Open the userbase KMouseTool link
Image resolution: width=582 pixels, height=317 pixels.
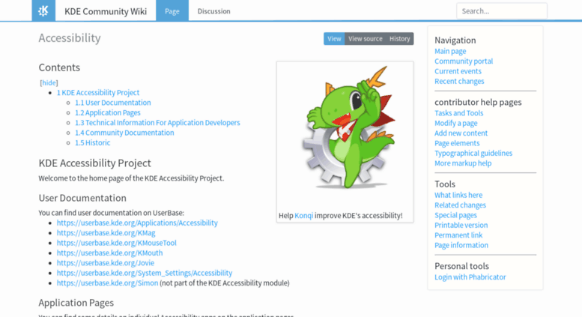tap(117, 243)
